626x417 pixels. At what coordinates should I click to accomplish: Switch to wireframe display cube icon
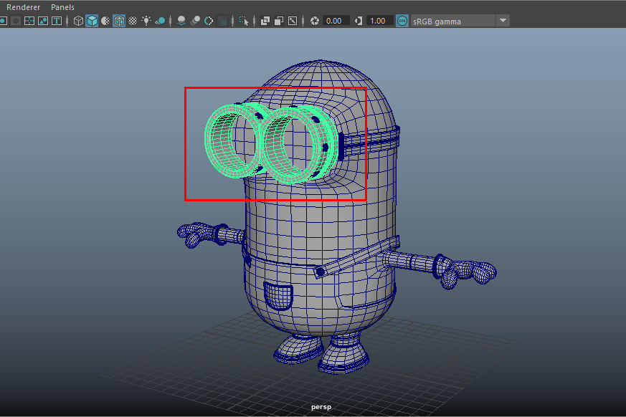pyautogui.click(x=79, y=21)
